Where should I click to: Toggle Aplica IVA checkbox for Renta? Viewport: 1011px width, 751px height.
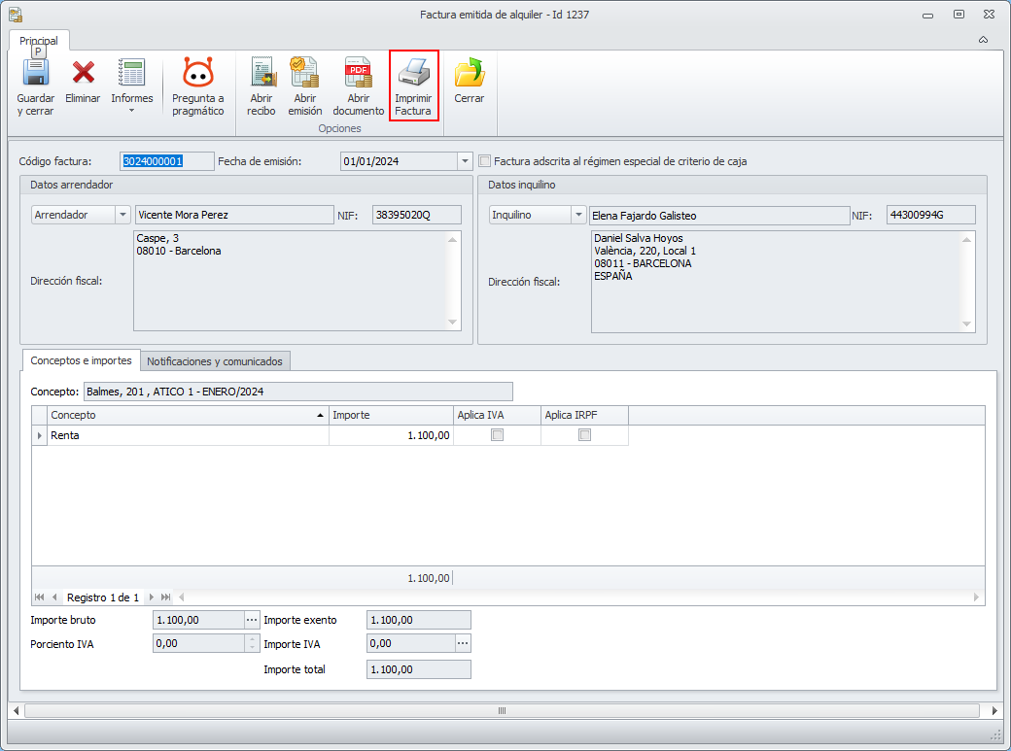[x=498, y=436]
